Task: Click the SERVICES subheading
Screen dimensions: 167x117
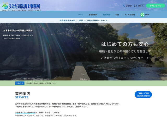Action: coord(22,97)
